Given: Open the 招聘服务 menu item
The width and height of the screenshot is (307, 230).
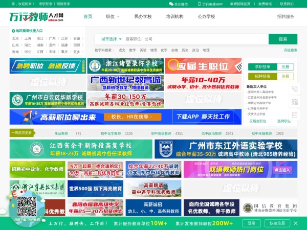Looking at the screenshot, I should tap(286, 17).
